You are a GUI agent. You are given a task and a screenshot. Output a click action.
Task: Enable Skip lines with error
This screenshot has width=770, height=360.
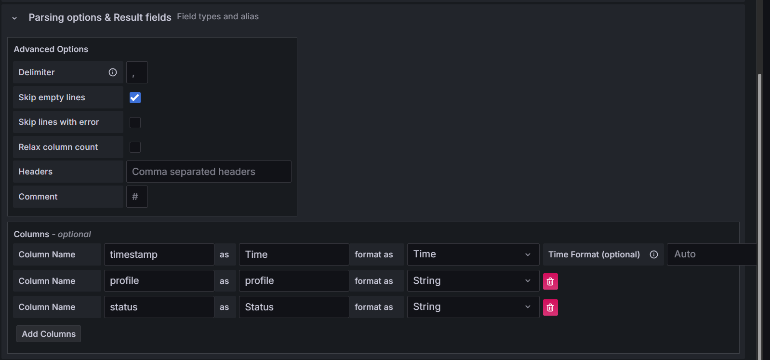tap(135, 122)
